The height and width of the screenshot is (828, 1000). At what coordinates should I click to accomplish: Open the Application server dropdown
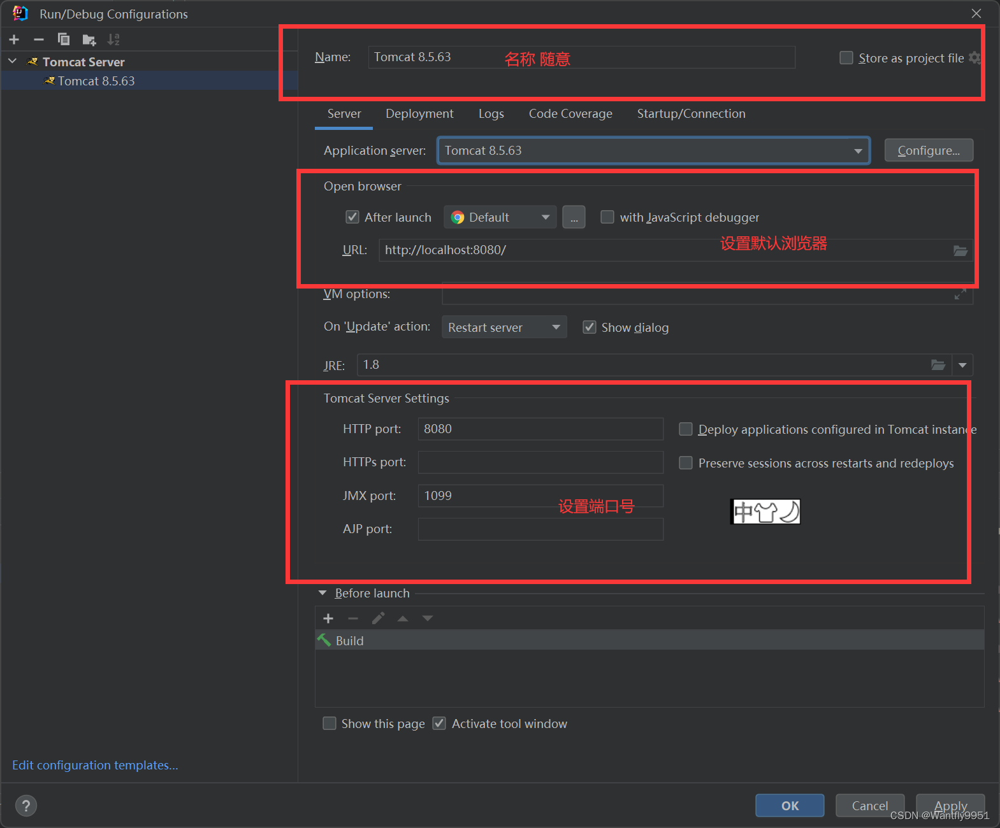point(653,151)
